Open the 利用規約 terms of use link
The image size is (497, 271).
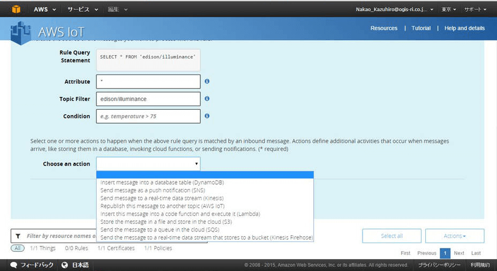(x=480, y=265)
